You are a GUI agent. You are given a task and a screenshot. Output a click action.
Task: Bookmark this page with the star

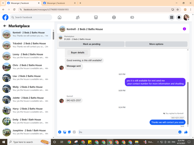coord(178,9)
